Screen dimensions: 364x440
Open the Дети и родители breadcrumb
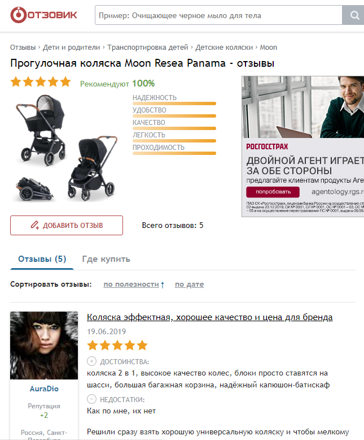coord(72,48)
